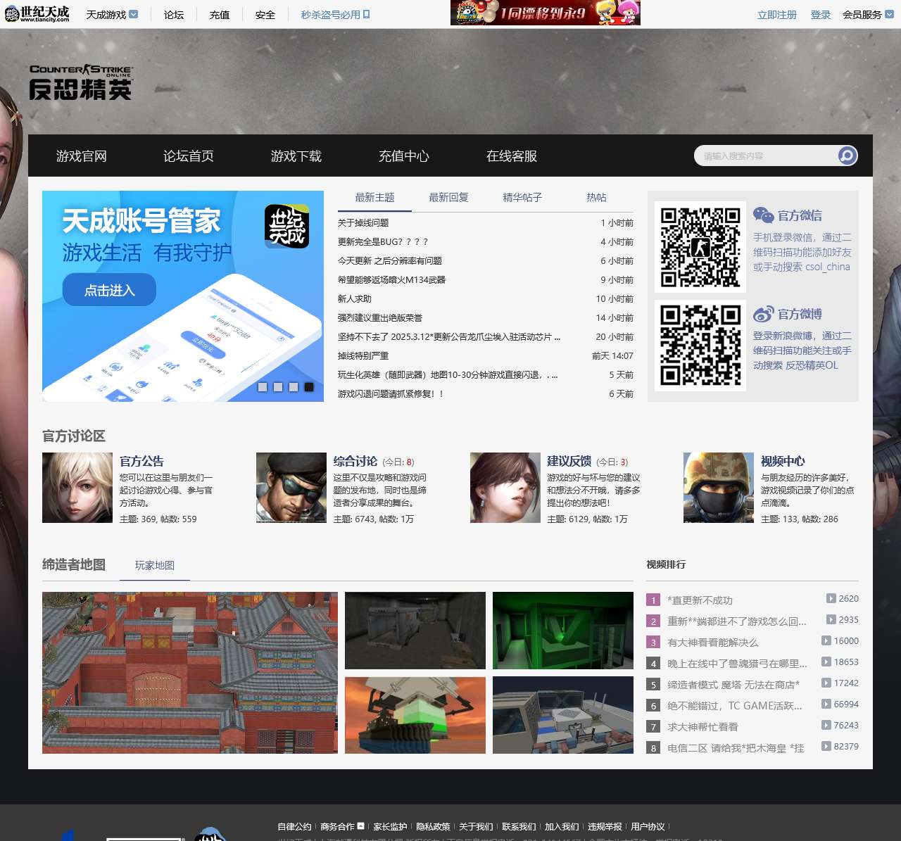Click the rank 1 badge in 视频排行
Screen dimensions: 901x841
click(653, 600)
